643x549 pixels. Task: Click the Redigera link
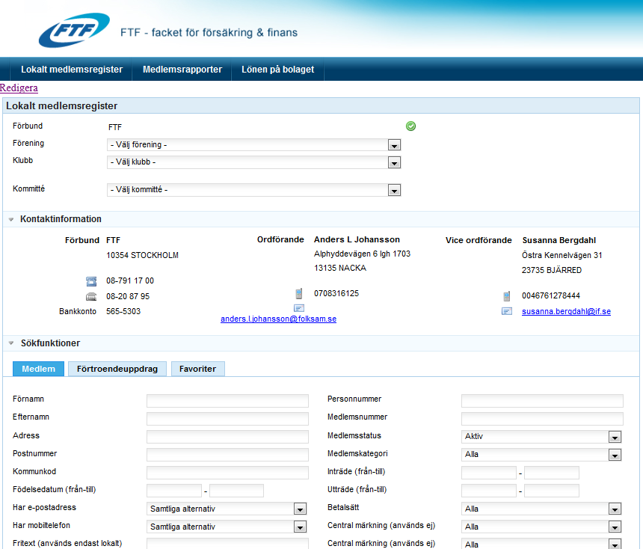coord(19,88)
